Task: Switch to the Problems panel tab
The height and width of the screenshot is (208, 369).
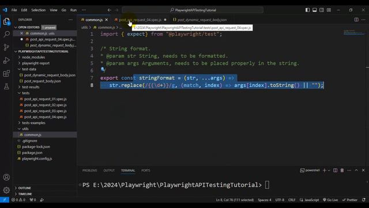Action: tap(90, 170)
